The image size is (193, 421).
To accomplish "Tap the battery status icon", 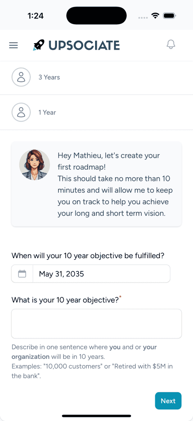I will click(169, 16).
